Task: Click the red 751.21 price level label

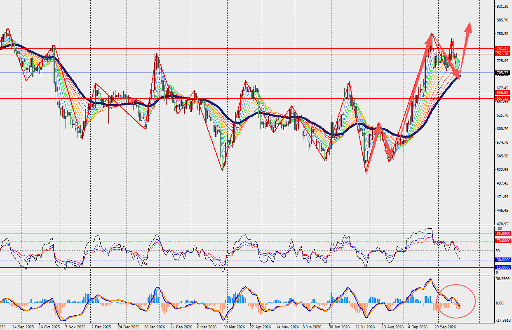Action: click(x=502, y=49)
